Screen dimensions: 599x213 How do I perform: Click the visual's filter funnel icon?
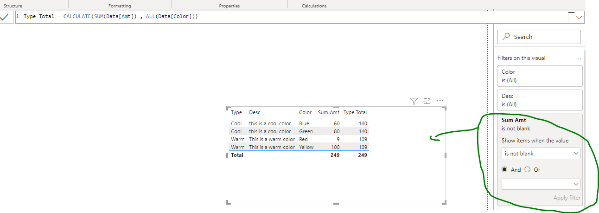point(414,101)
